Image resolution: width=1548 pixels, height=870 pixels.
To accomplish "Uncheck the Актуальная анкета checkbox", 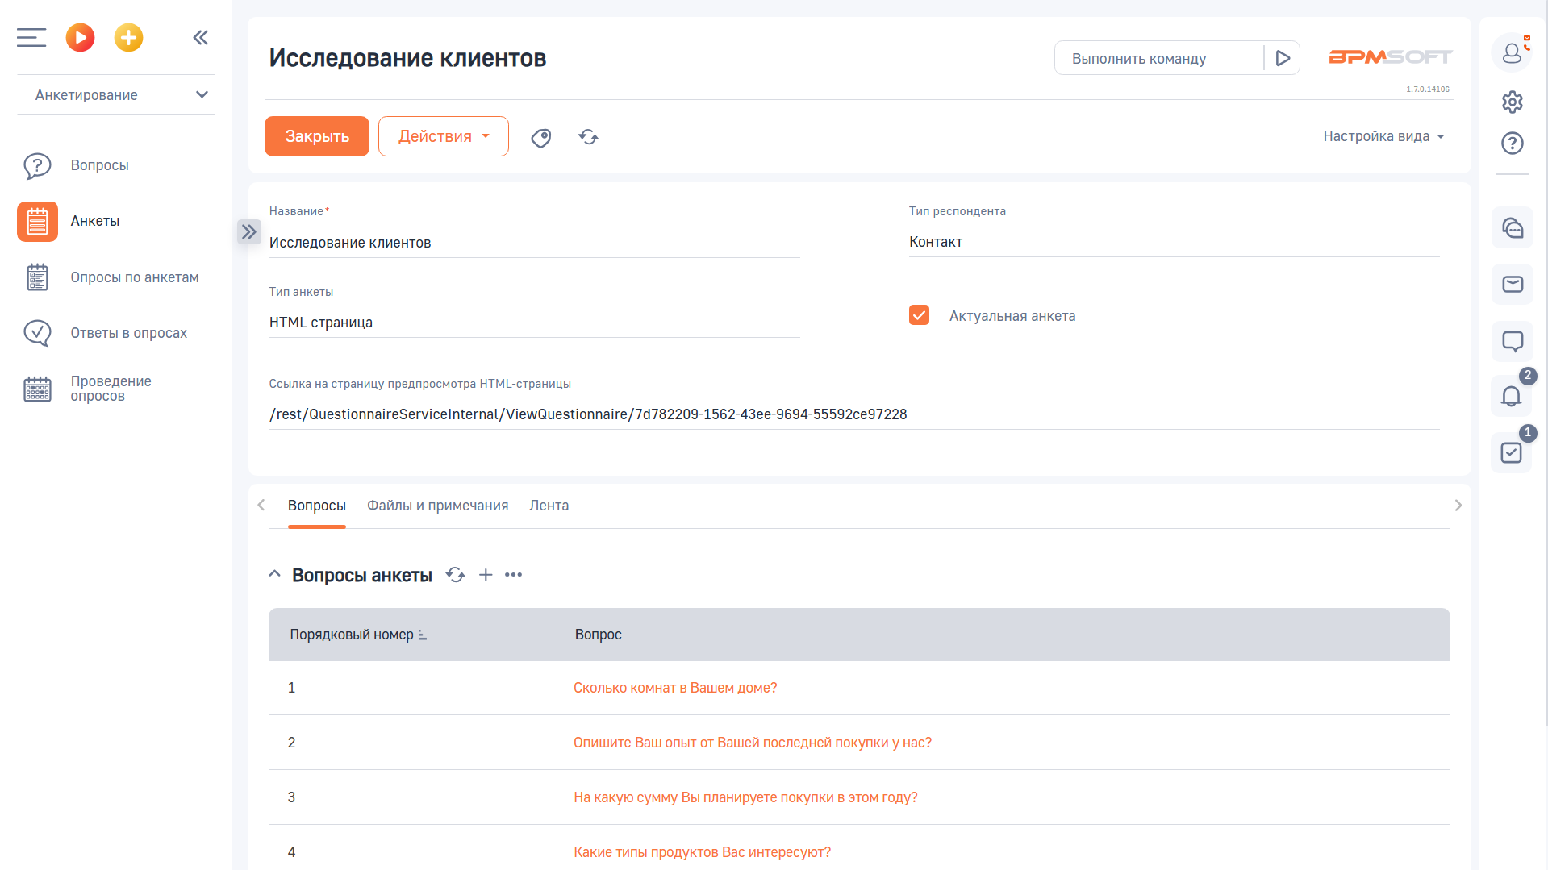I will (919, 315).
